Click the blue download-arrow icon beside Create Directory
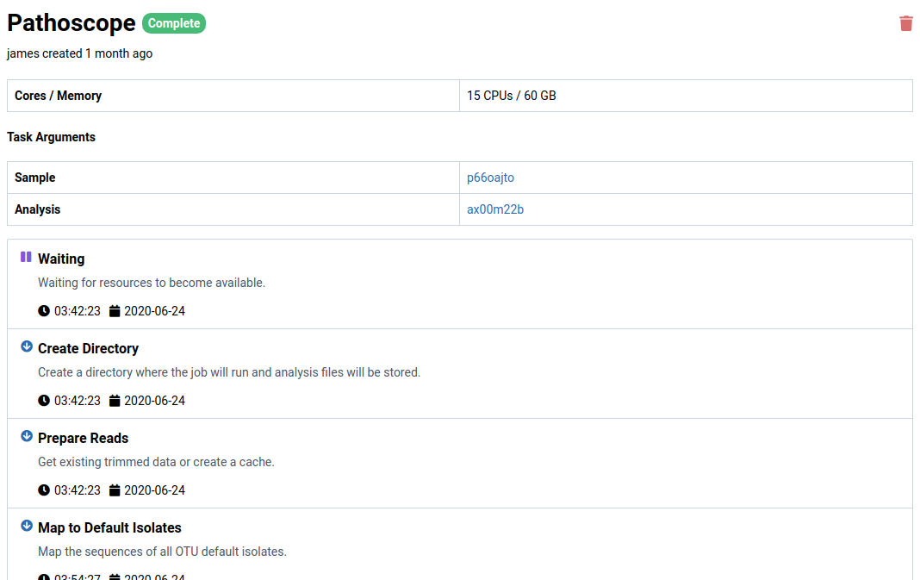The height and width of the screenshot is (580, 920). coord(26,346)
